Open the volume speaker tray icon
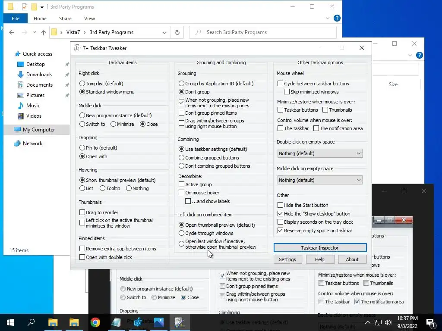Image resolution: width=442 pixels, height=331 pixels. [388, 322]
